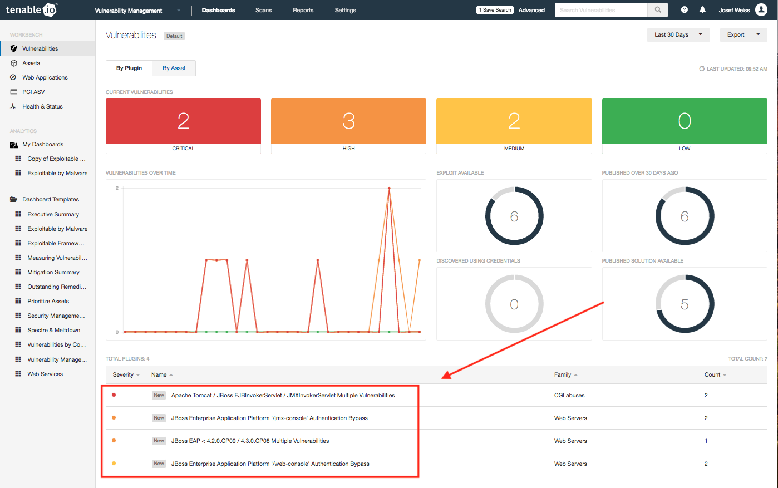Click the PCI ASV card icon
The image size is (778, 488).
coord(13,92)
